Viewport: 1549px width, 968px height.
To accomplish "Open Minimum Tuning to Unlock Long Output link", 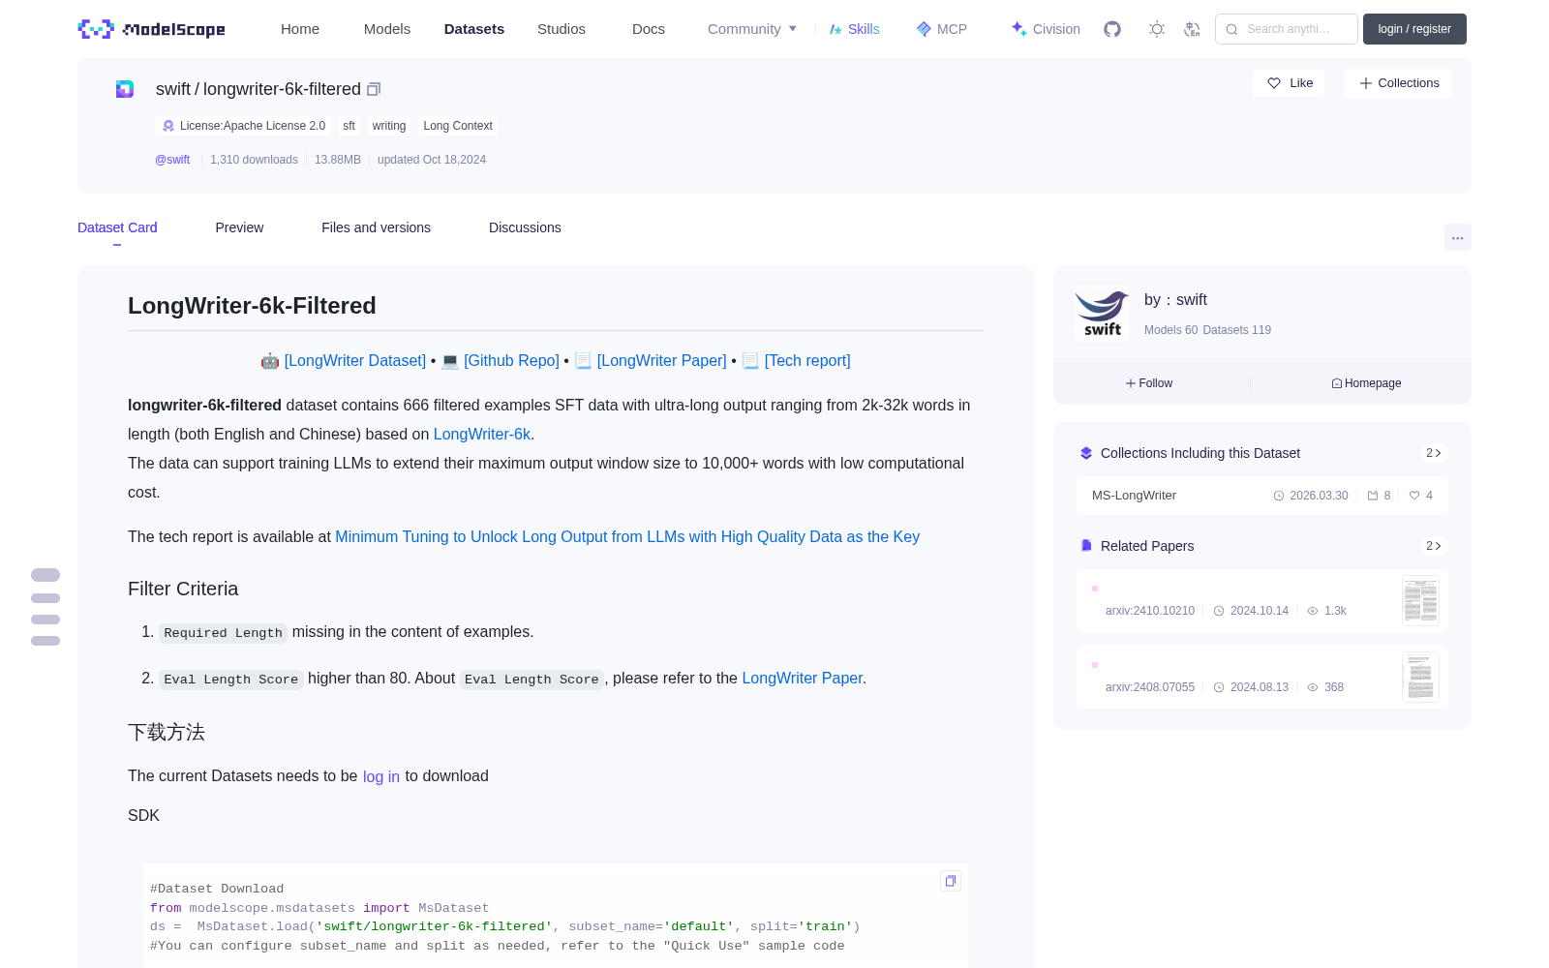I will pos(627,536).
